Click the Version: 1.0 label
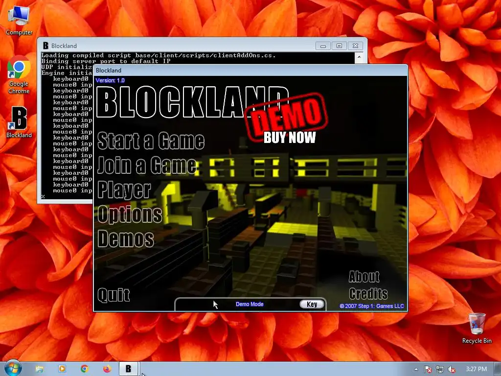 coord(110,80)
